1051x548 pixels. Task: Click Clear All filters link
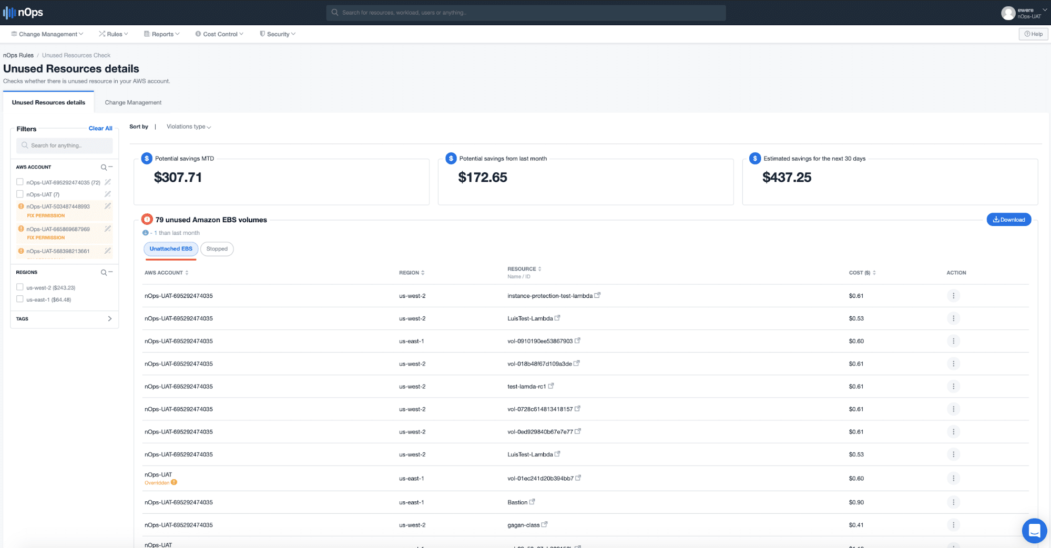(100, 128)
